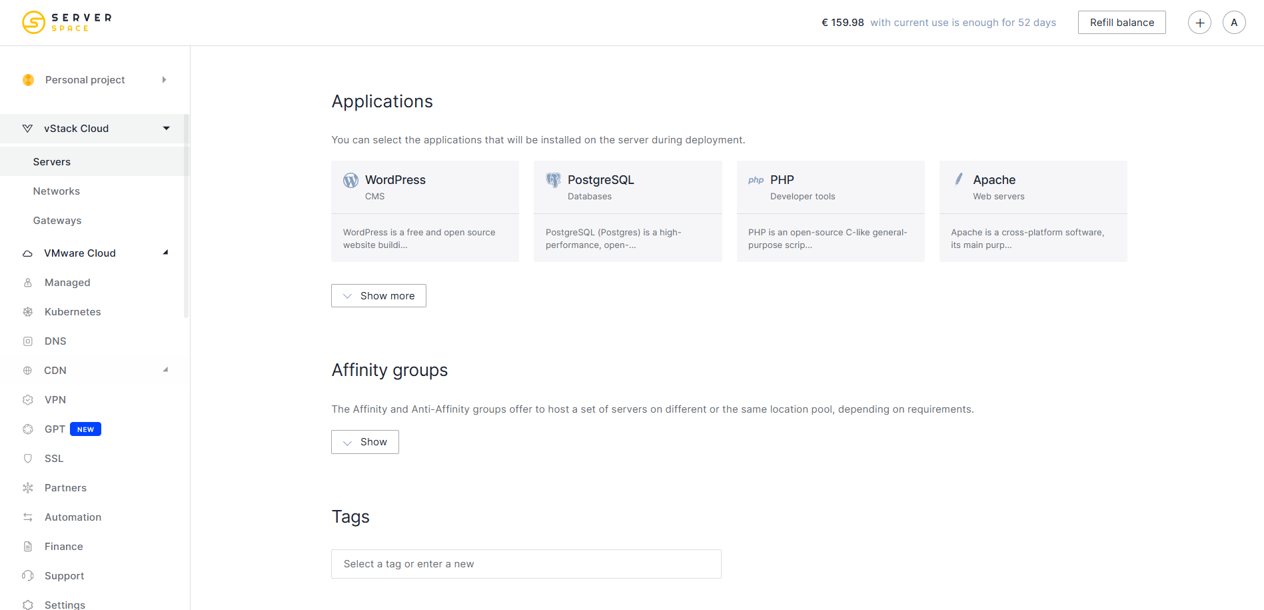Click the Support headset icon

[x=28, y=576]
